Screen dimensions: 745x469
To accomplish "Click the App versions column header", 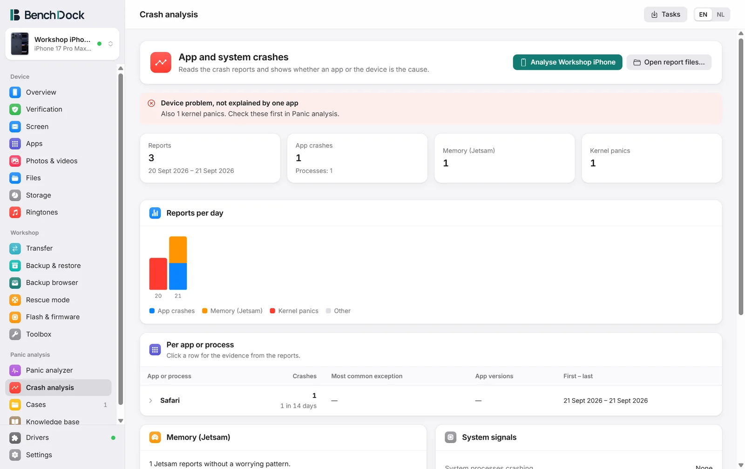I will [x=494, y=376].
